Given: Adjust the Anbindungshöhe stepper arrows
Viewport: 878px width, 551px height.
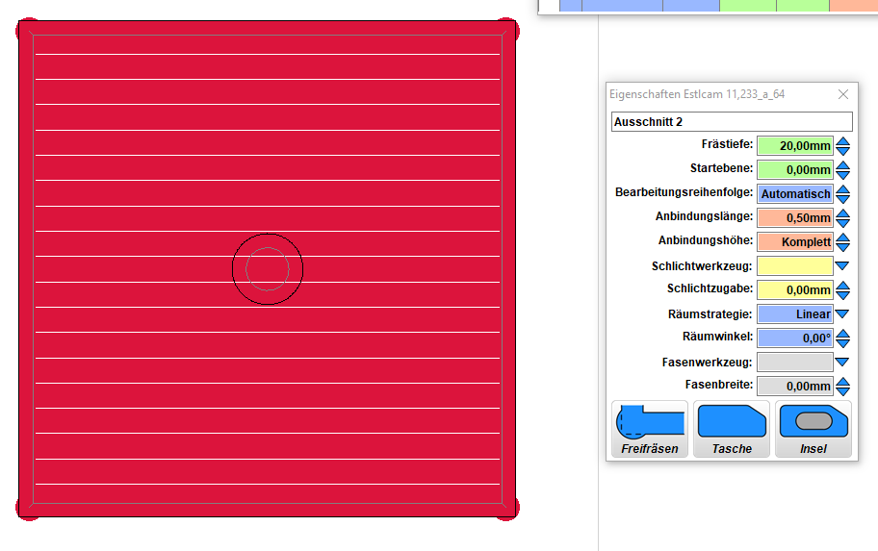Looking at the screenshot, I should click(842, 242).
